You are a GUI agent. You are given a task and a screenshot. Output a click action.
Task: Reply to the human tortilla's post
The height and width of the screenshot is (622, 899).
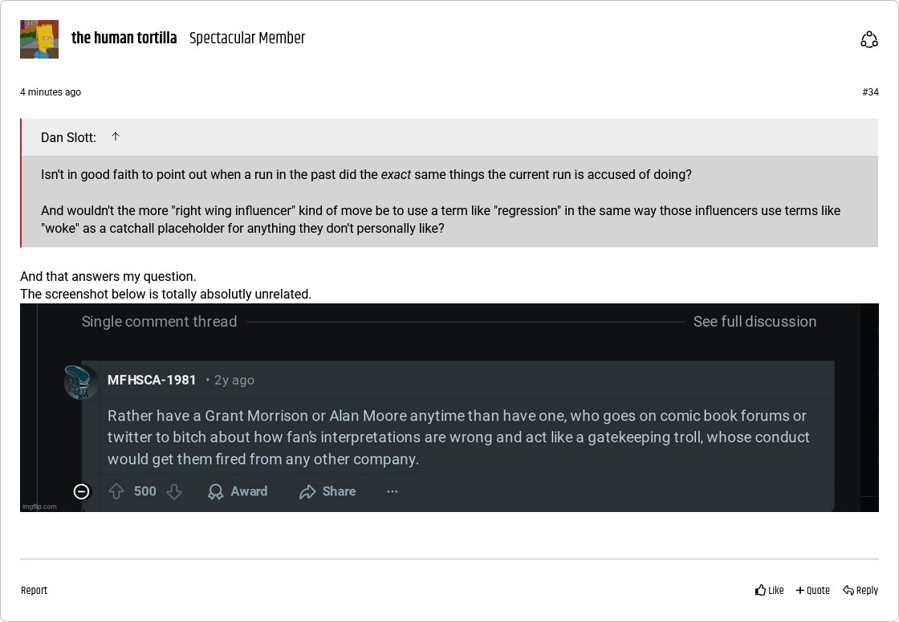tap(860, 591)
